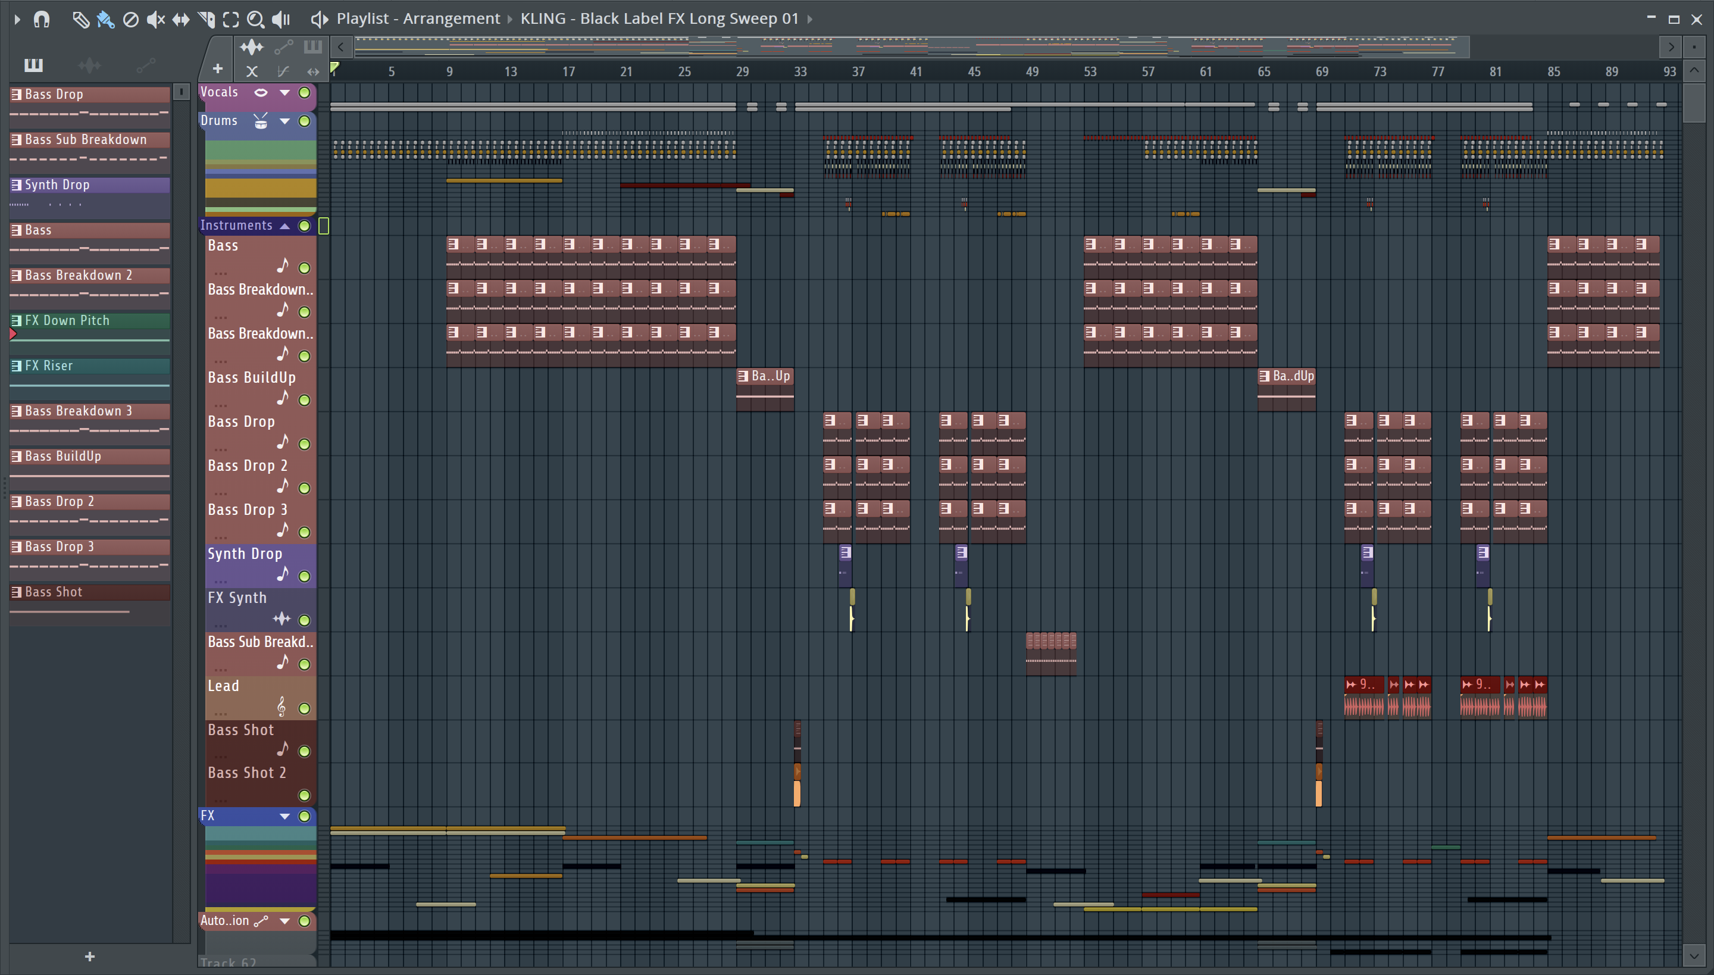Expand arrow after KLING clip name
Image resolution: width=1714 pixels, height=975 pixels.
pos(809,19)
